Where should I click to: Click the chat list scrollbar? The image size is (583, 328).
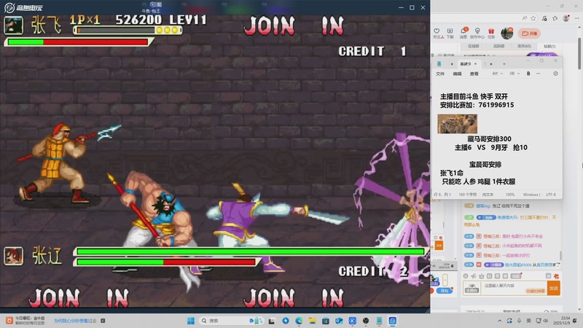point(560,254)
